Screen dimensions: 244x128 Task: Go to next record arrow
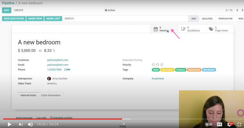click(242, 10)
